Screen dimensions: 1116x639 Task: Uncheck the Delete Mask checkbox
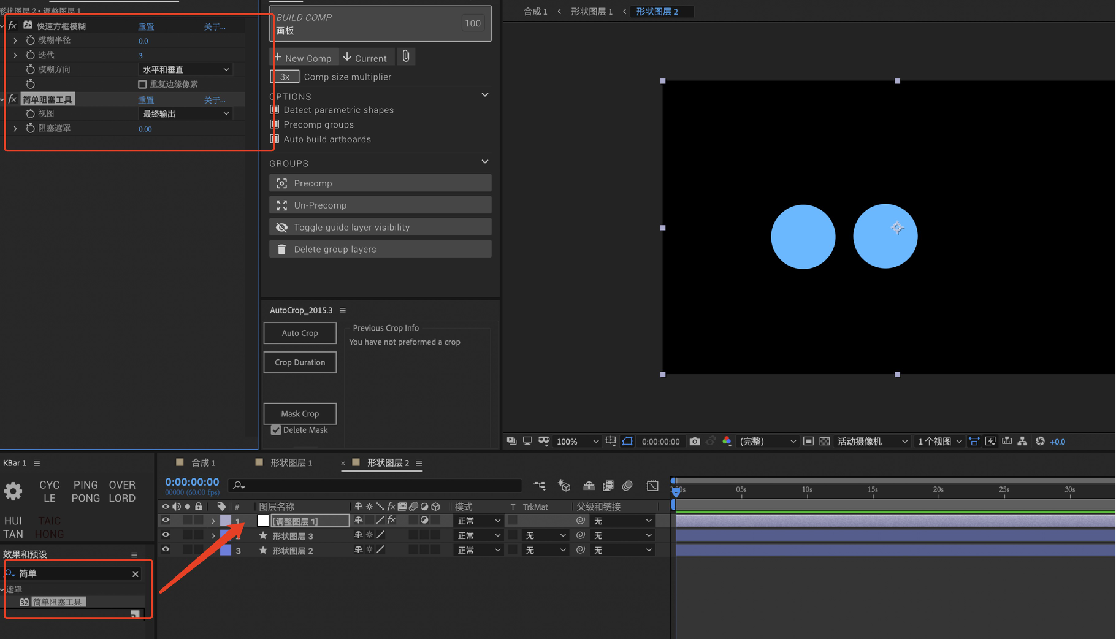click(x=276, y=430)
